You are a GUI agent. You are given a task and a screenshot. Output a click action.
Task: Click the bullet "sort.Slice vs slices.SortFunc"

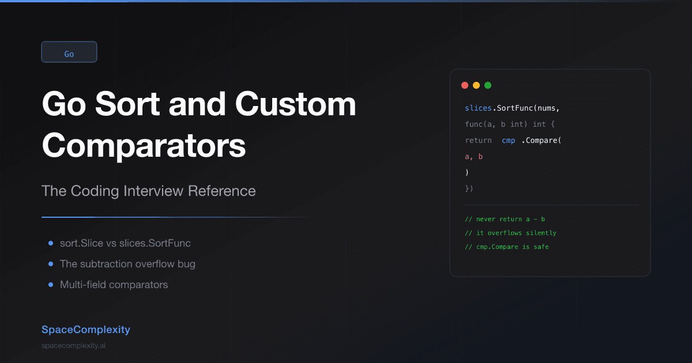(x=125, y=243)
